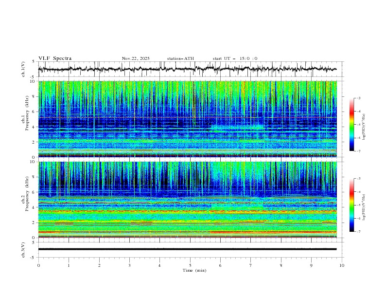Click the date label "Nov.22, 2025"
This screenshot has height=298, width=385.
136,58
